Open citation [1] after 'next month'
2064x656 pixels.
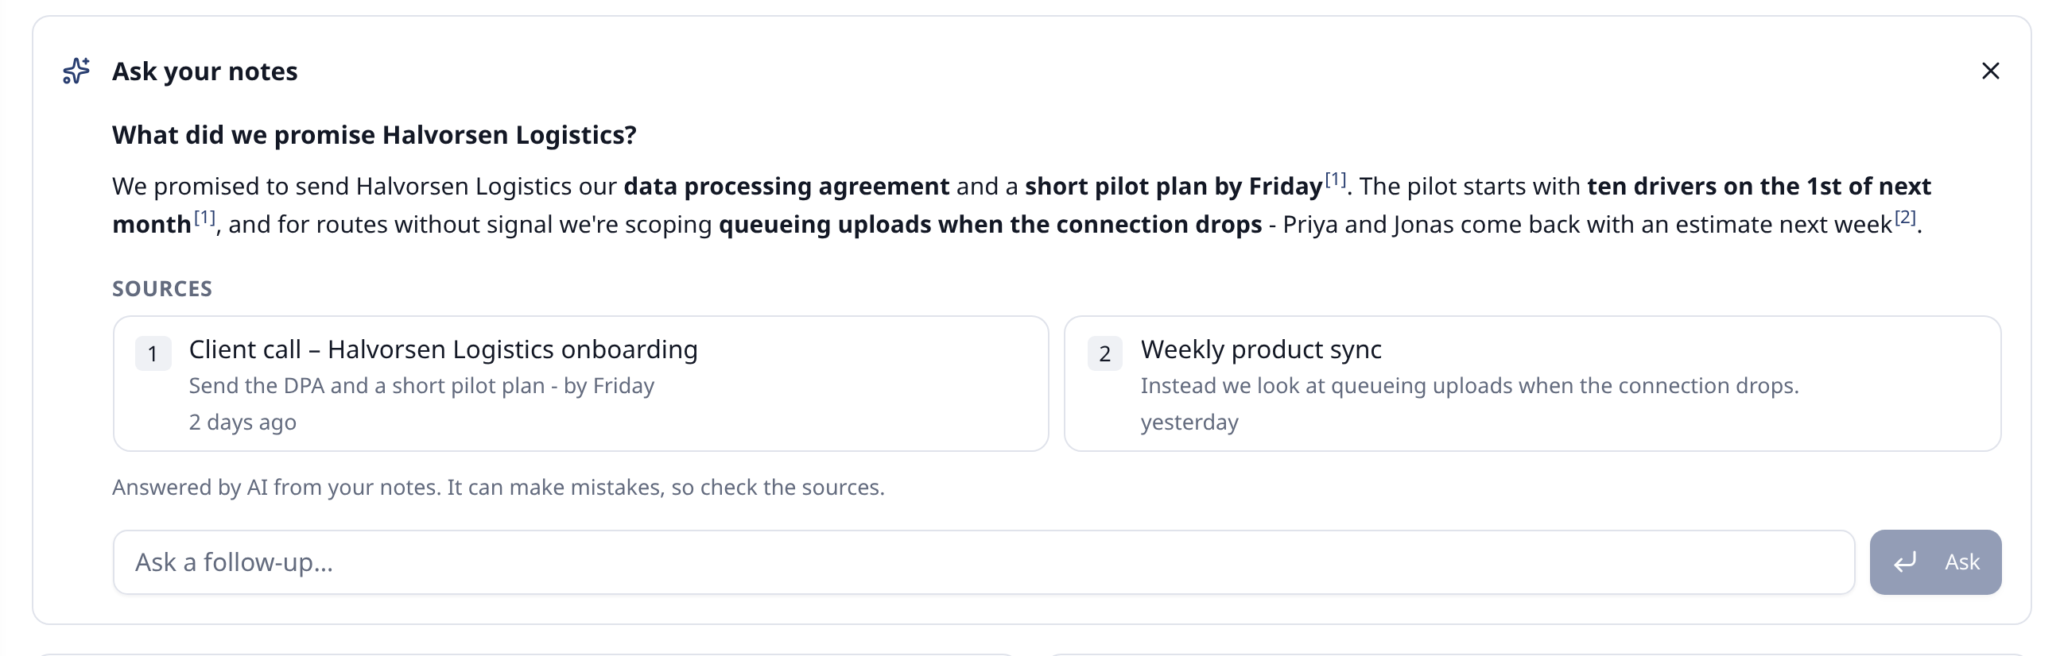click(204, 218)
